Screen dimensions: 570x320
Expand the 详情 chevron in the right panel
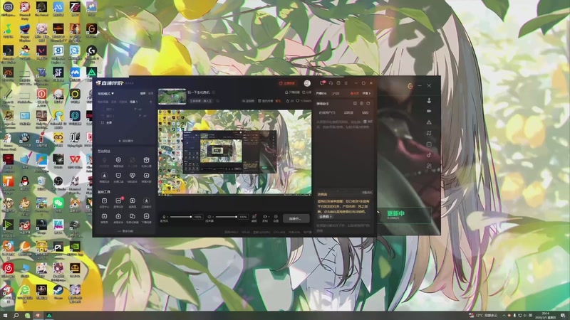click(366, 93)
